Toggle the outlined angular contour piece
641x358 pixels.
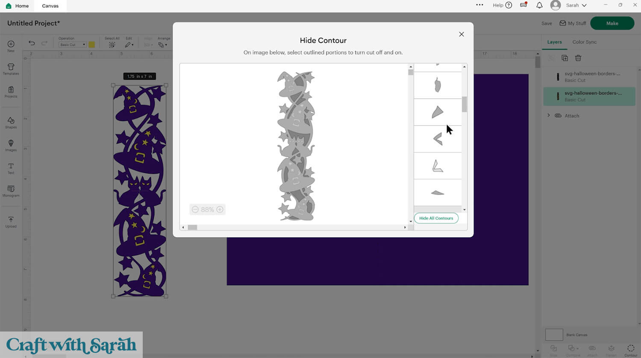point(438,166)
